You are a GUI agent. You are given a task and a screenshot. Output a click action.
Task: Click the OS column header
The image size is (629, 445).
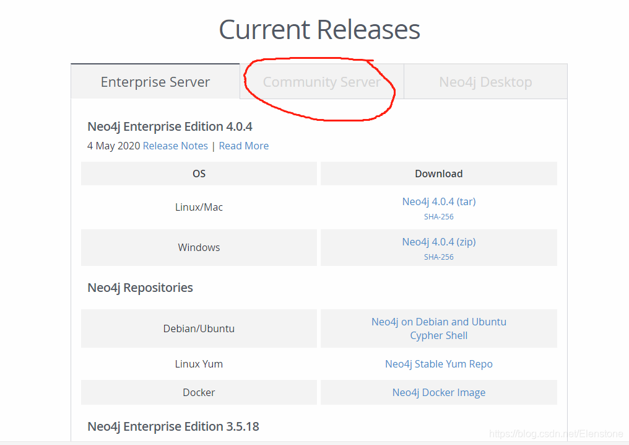point(199,174)
